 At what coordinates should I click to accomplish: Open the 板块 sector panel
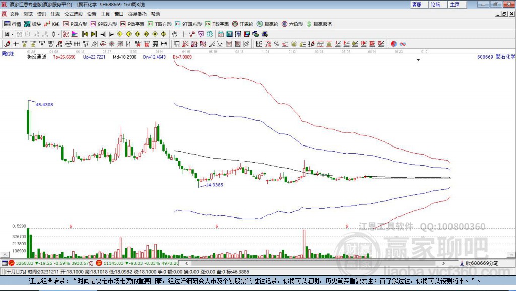click(x=33, y=24)
